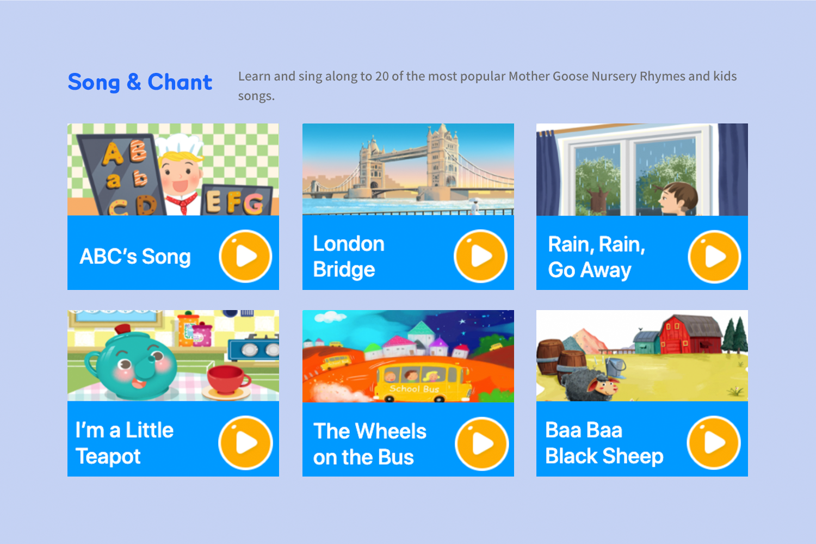This screenshot has width=816, height=544.
Task: Play I'm a Little Teapot song
Action: coord(245,443)
